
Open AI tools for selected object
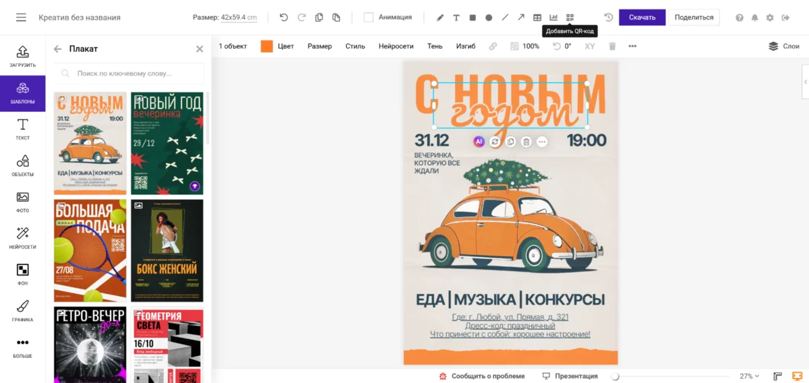coord(479,142)
